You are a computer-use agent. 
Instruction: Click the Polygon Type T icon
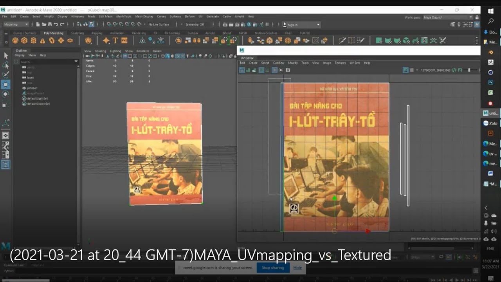point(115,40)
